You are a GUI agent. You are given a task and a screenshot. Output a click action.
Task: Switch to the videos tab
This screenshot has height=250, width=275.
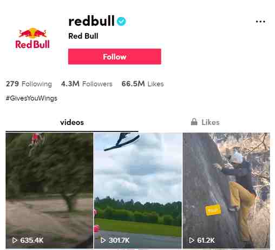[x=72, y=122]
